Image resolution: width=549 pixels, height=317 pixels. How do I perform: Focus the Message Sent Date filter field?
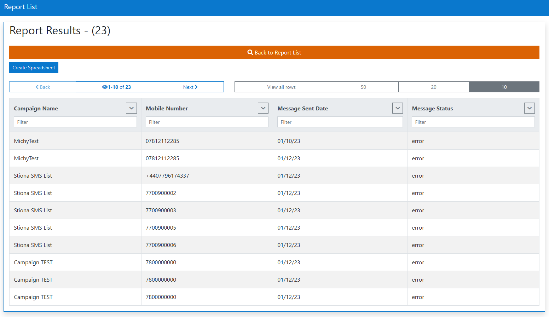tap(340, 122)
